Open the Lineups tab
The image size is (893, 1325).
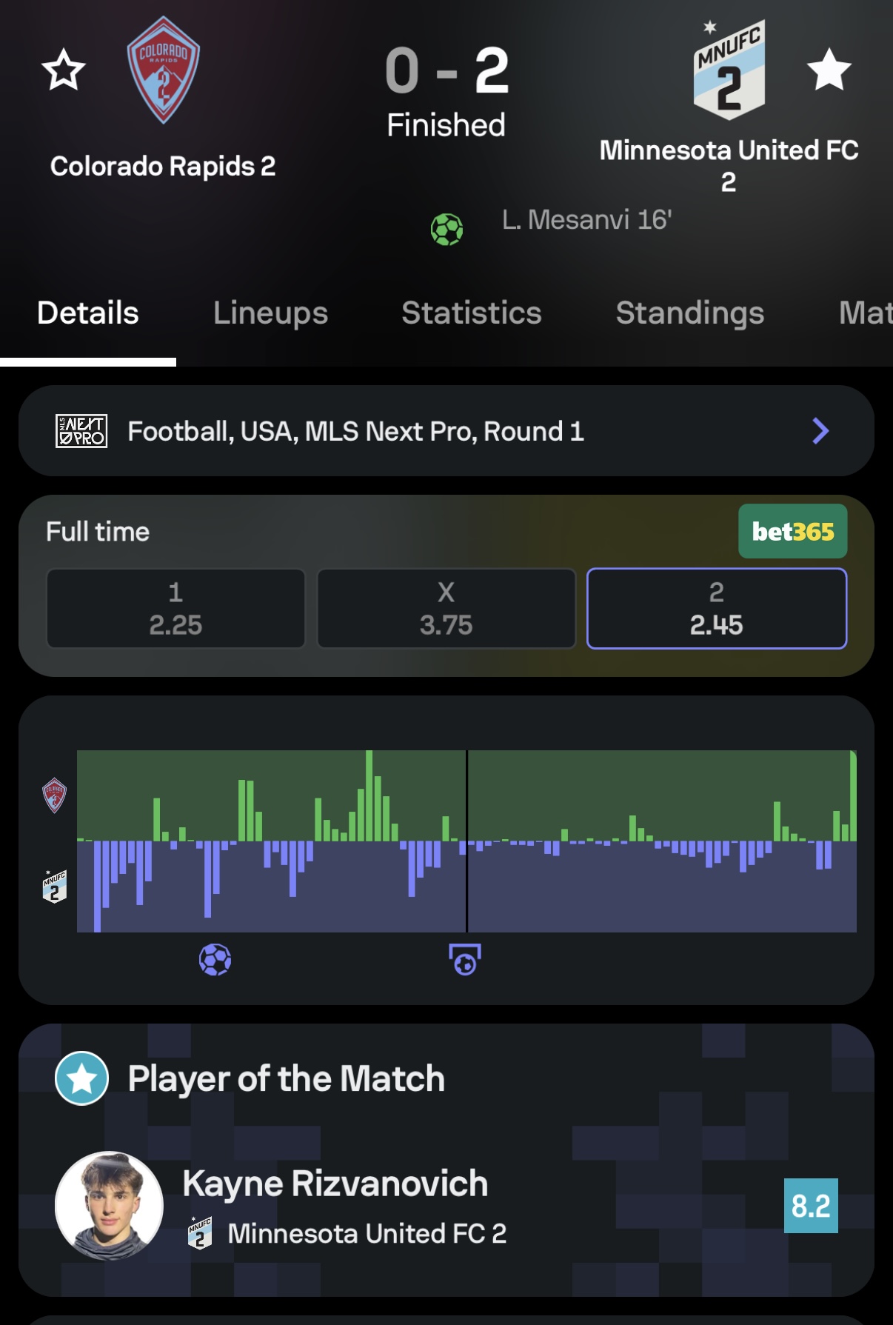(x=270, y=313)
